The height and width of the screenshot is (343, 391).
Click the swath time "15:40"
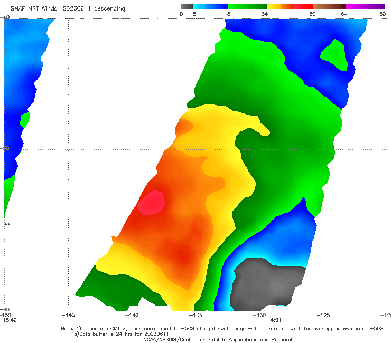point(10,320)
